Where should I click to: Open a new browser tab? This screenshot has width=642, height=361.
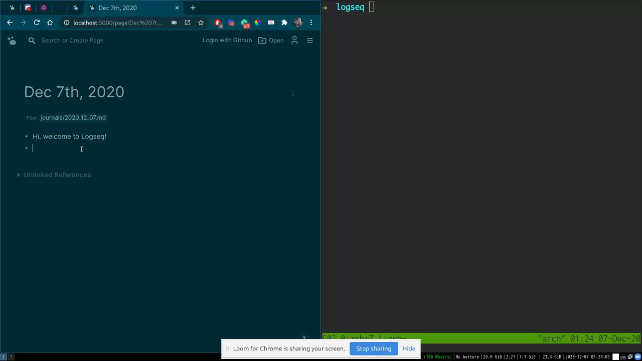tap(193, 8)
